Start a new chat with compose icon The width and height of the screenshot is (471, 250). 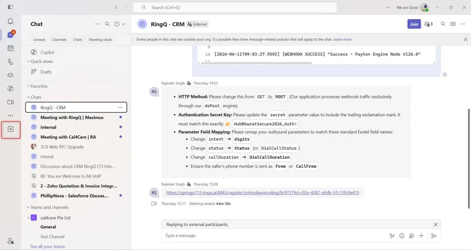click(117, 24)
